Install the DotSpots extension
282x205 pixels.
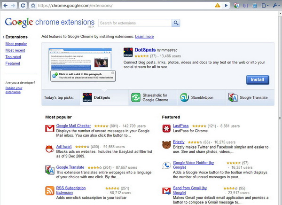click(x=258, y=80)
